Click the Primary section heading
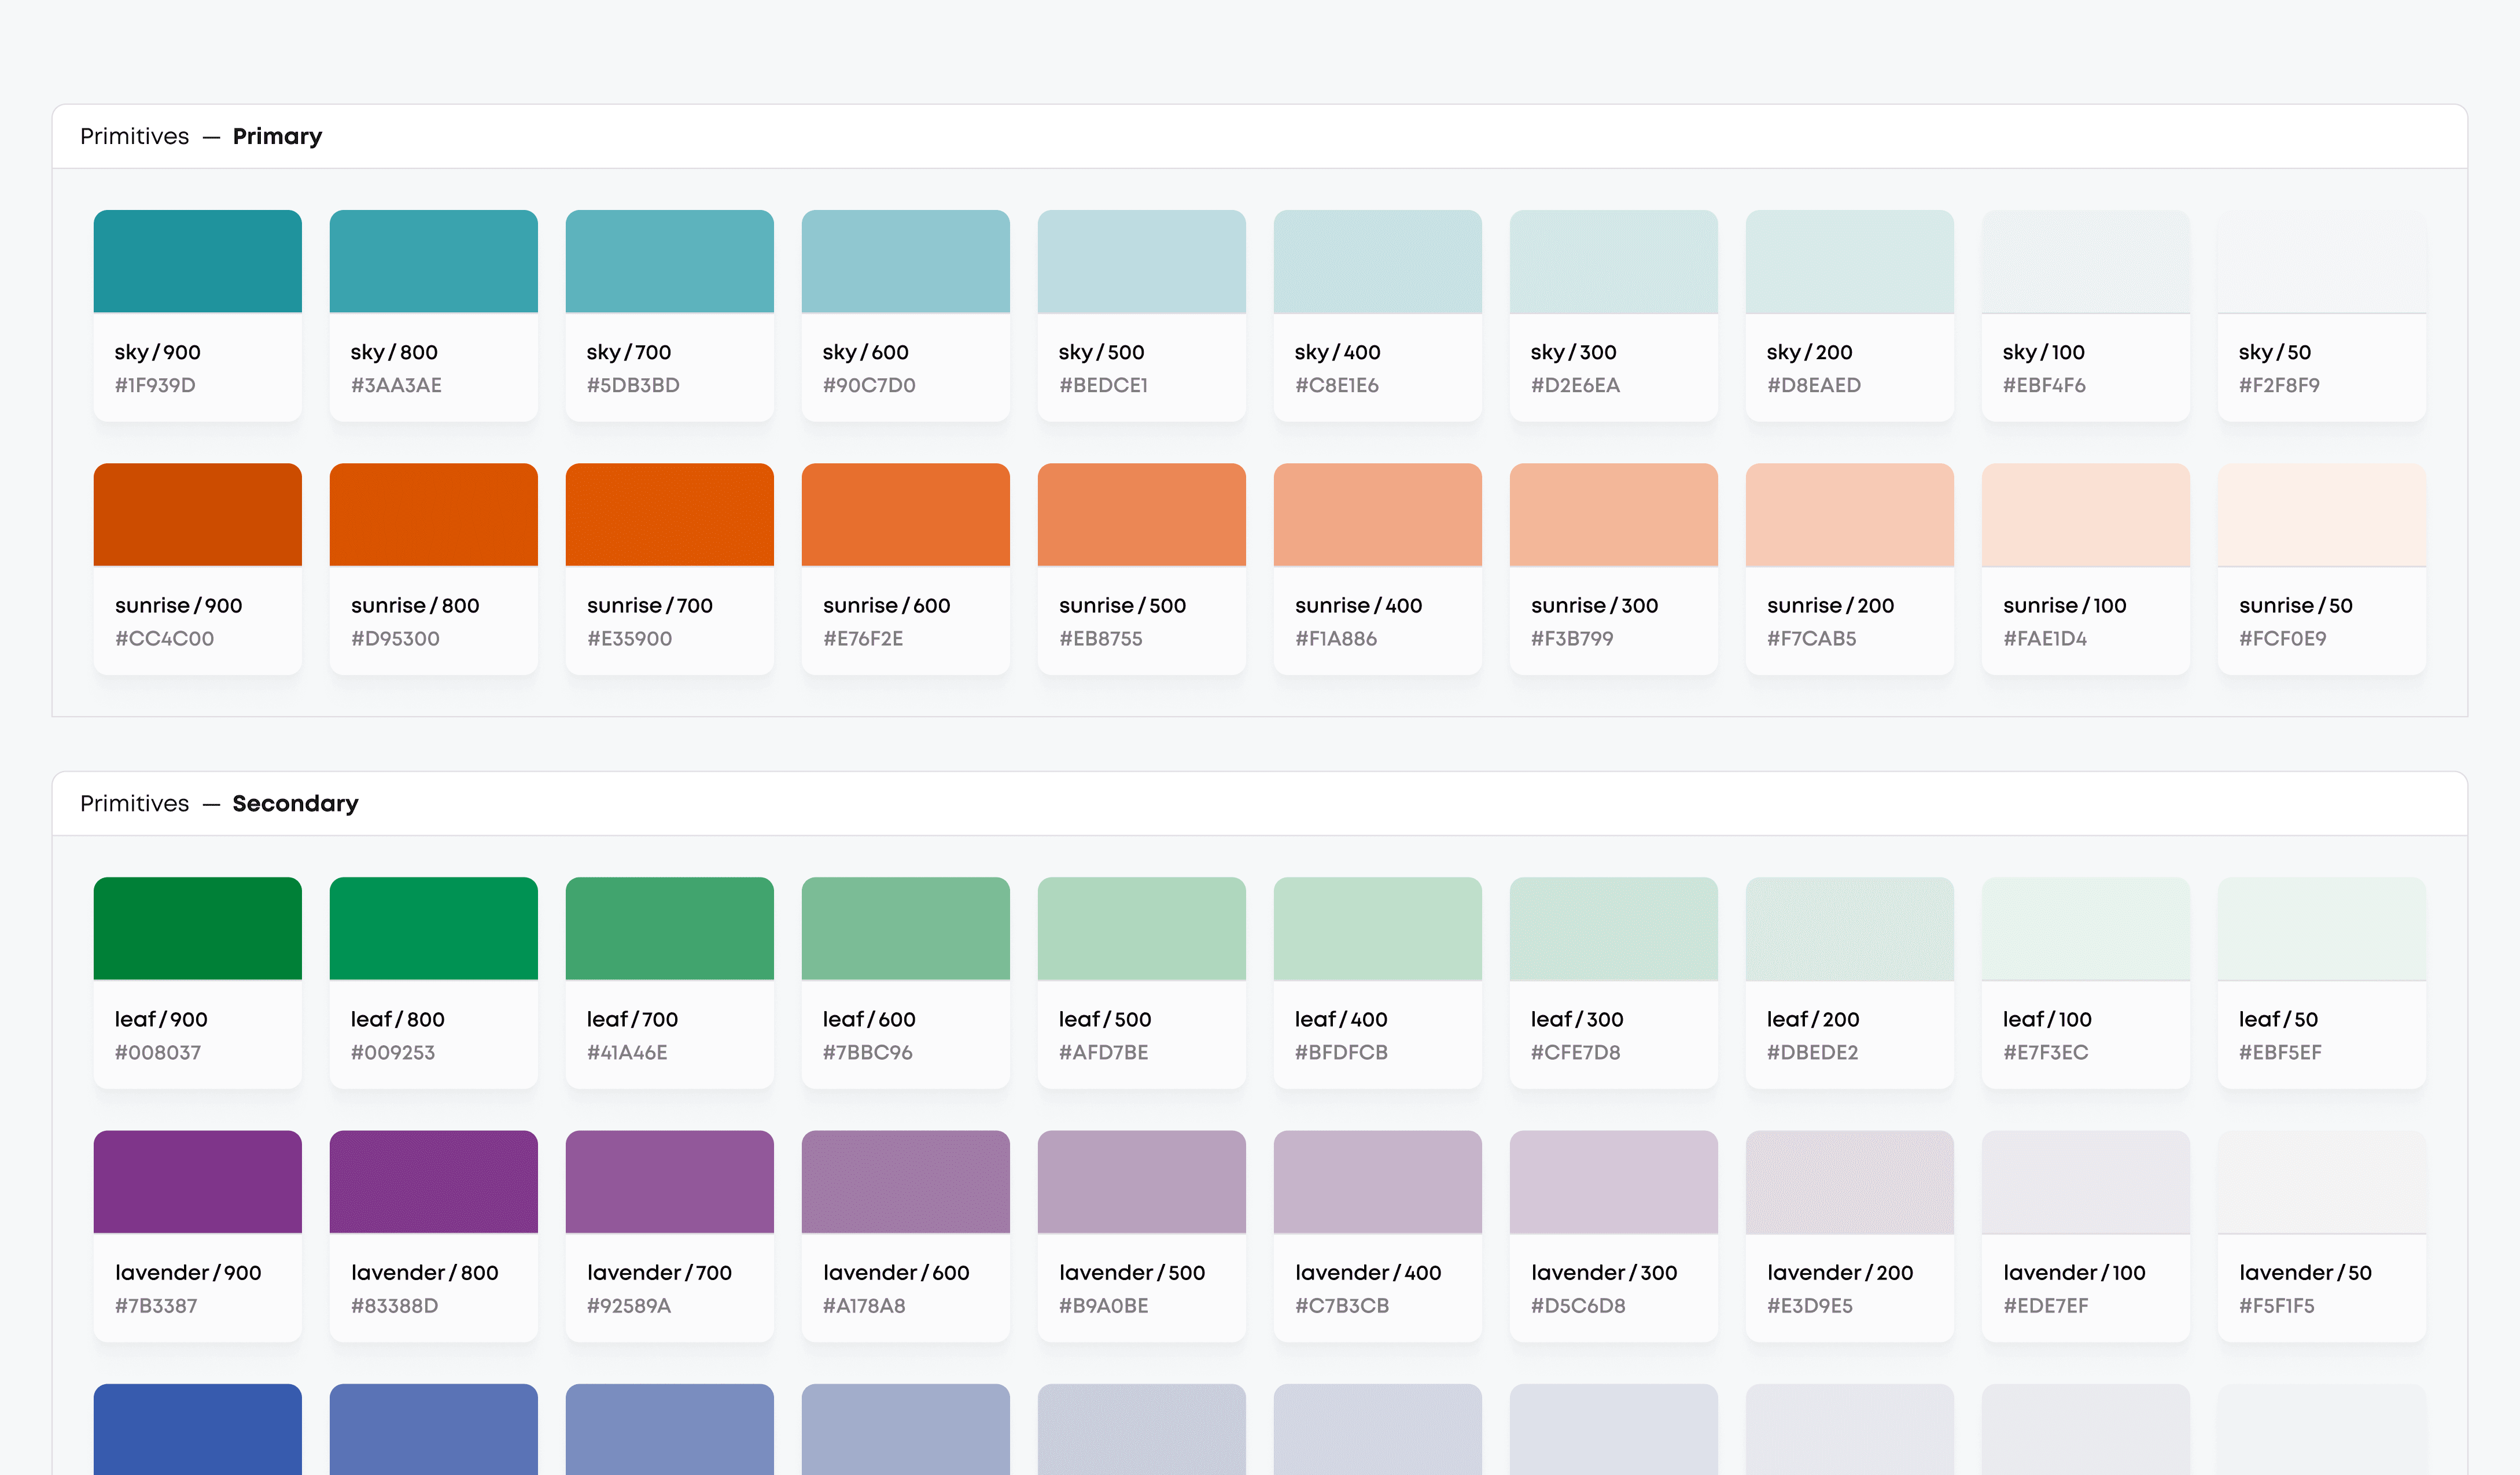The width and height of the screenshot is (2520, 1475). (277, 136)
